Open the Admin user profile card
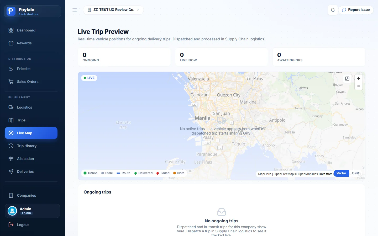Image resolution: width=378 pixels, height=236 pixels. [32, 211]
